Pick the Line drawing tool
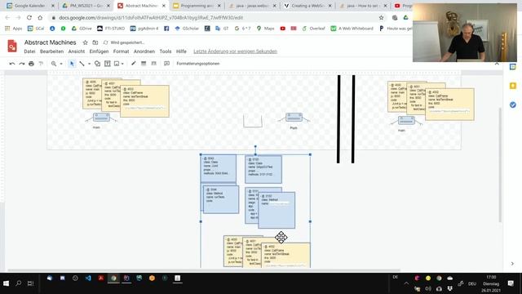 coord(82,64)
